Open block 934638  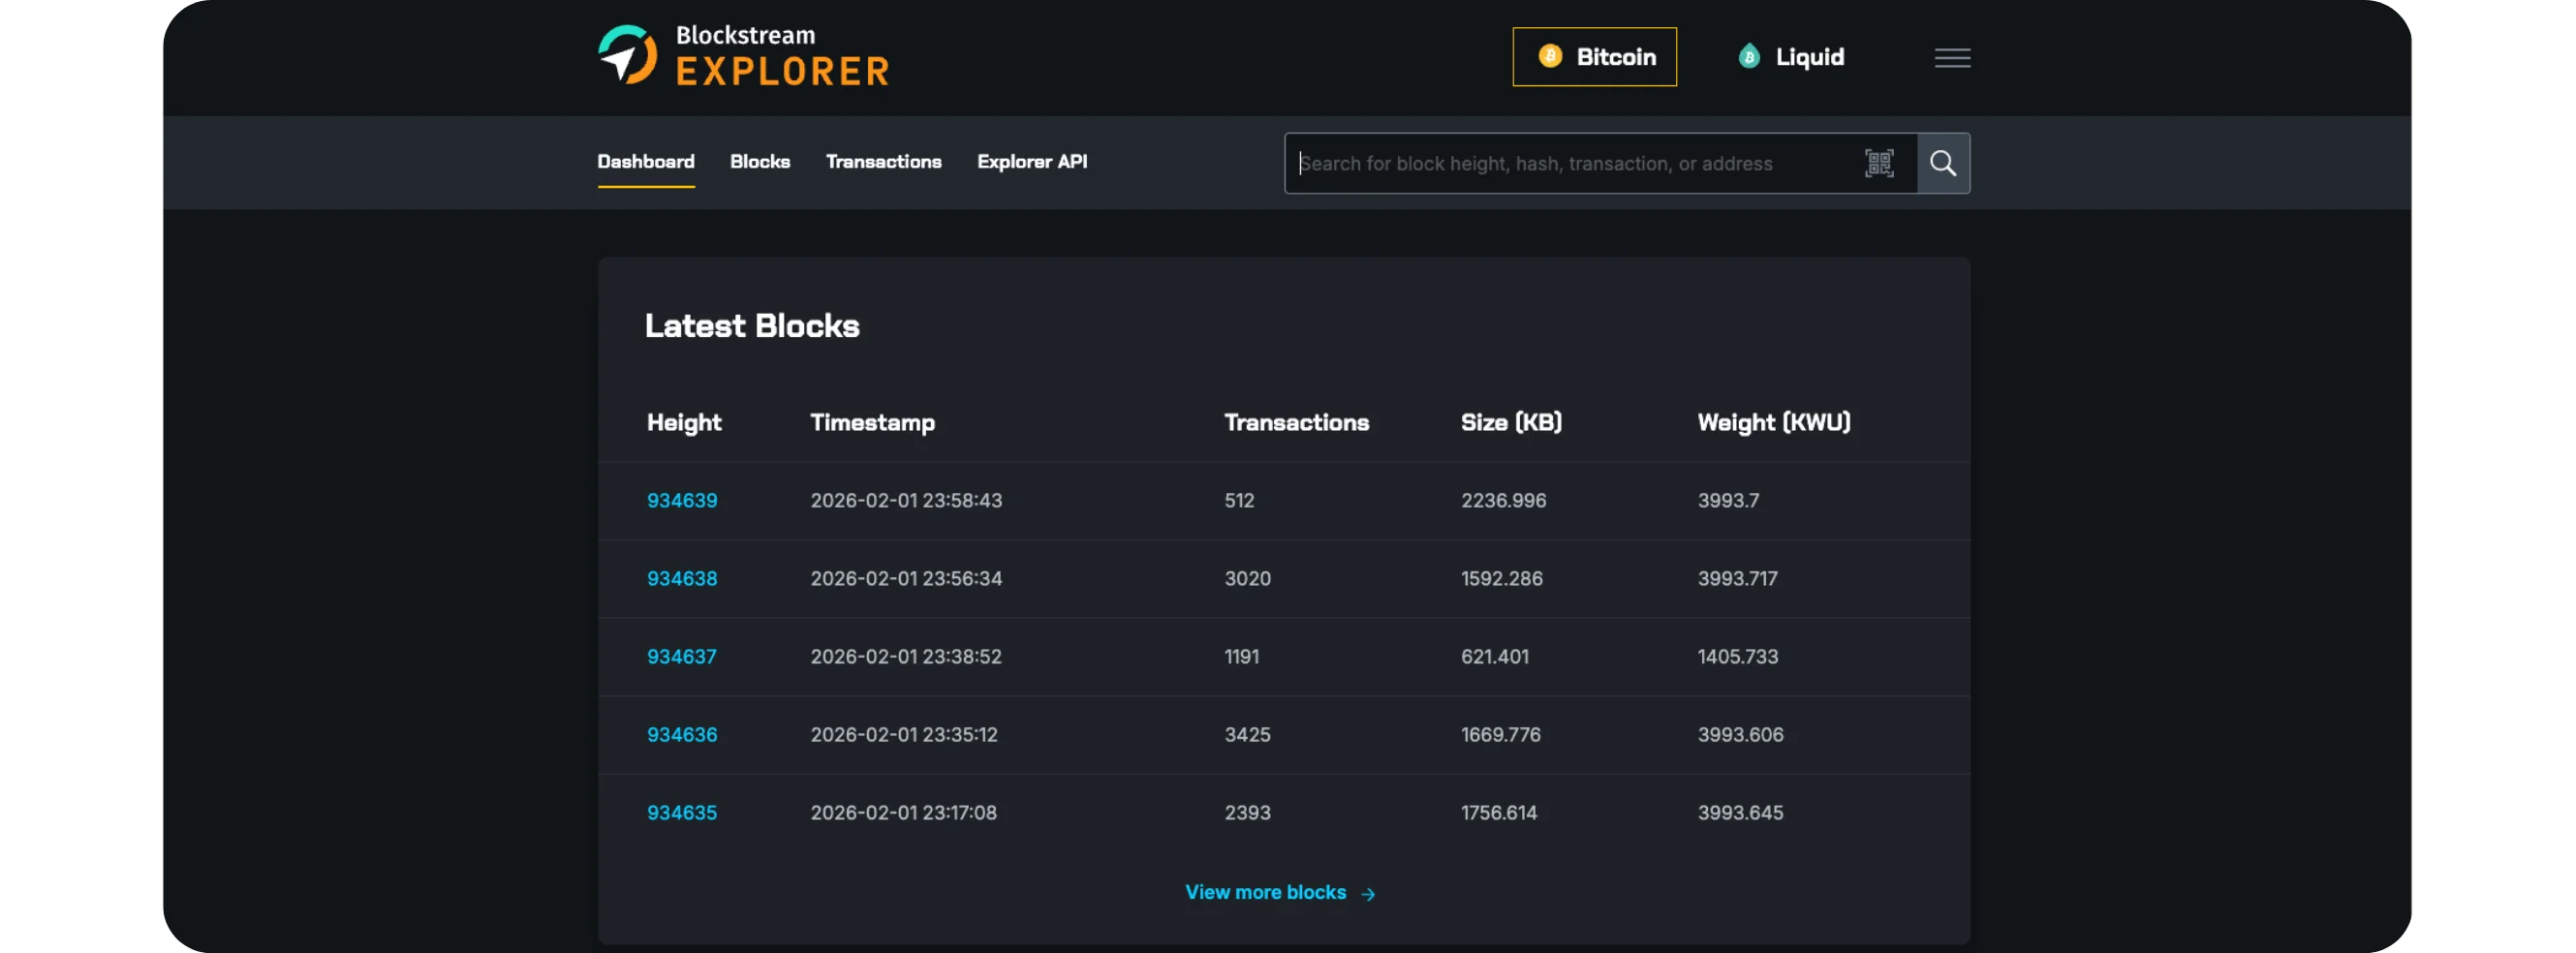click(681, 579)
